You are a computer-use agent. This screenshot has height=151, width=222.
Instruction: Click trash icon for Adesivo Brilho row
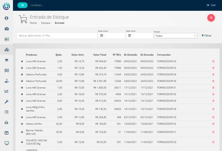213,124
